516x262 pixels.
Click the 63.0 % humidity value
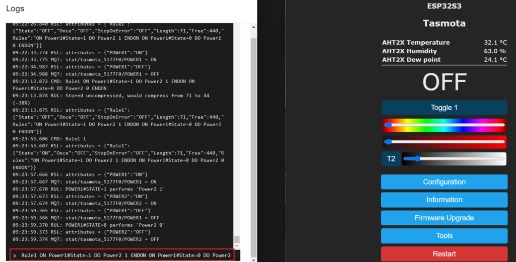click(x=495, y=51)
